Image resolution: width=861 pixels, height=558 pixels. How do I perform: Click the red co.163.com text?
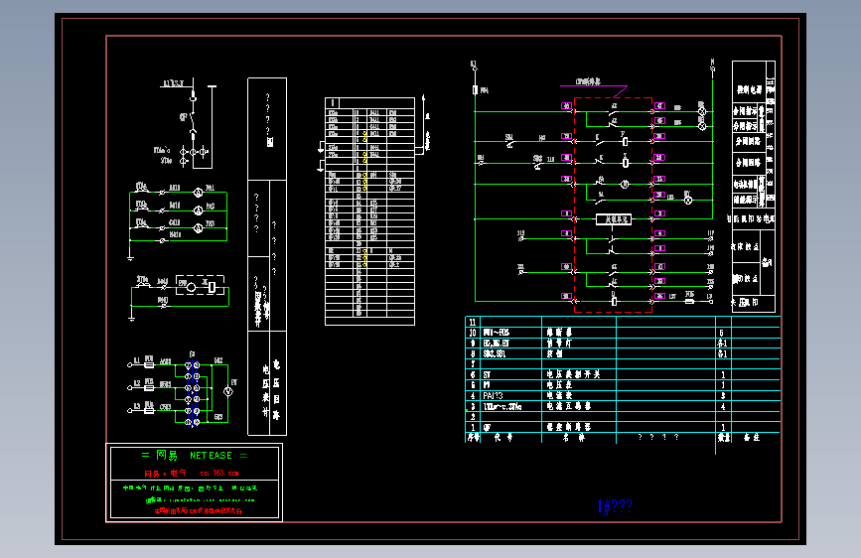coord(219,473)
